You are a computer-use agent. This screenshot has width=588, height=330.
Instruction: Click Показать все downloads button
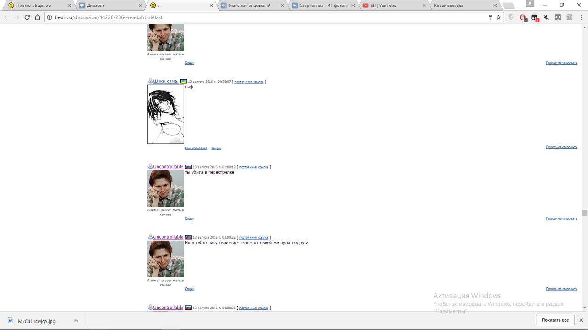[555, 320]
